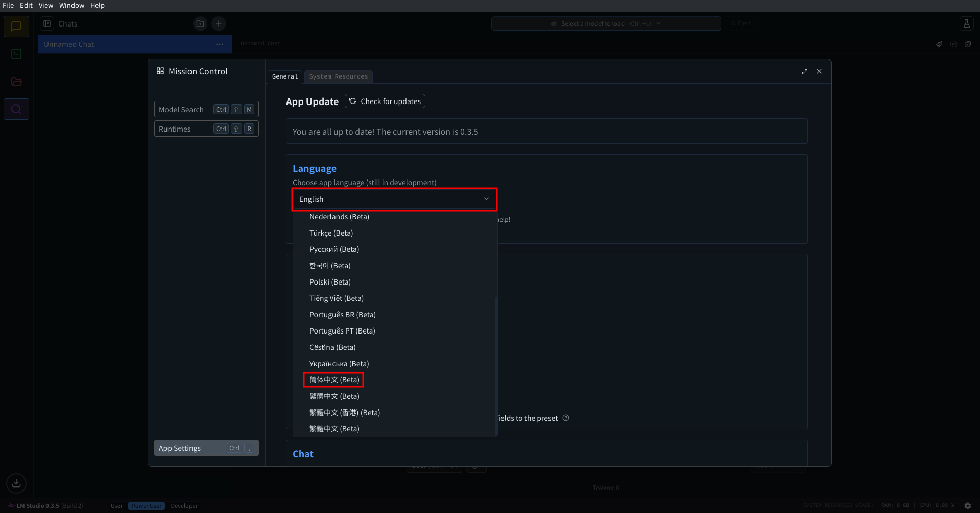Open the English language dropdown
Screen dimensions: 980x513
394,199
